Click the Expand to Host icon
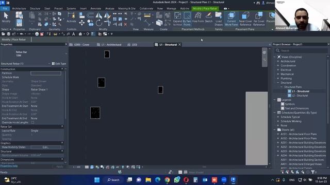 click(x=177, y=19)
